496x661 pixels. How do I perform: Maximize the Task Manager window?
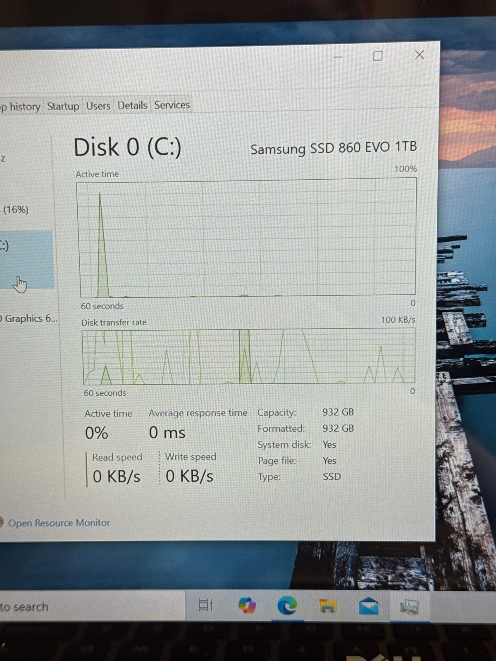(x=378, y=56)
